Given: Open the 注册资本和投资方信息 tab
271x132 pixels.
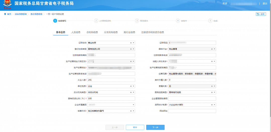Looking at the screenshot, I should point(152,32).
